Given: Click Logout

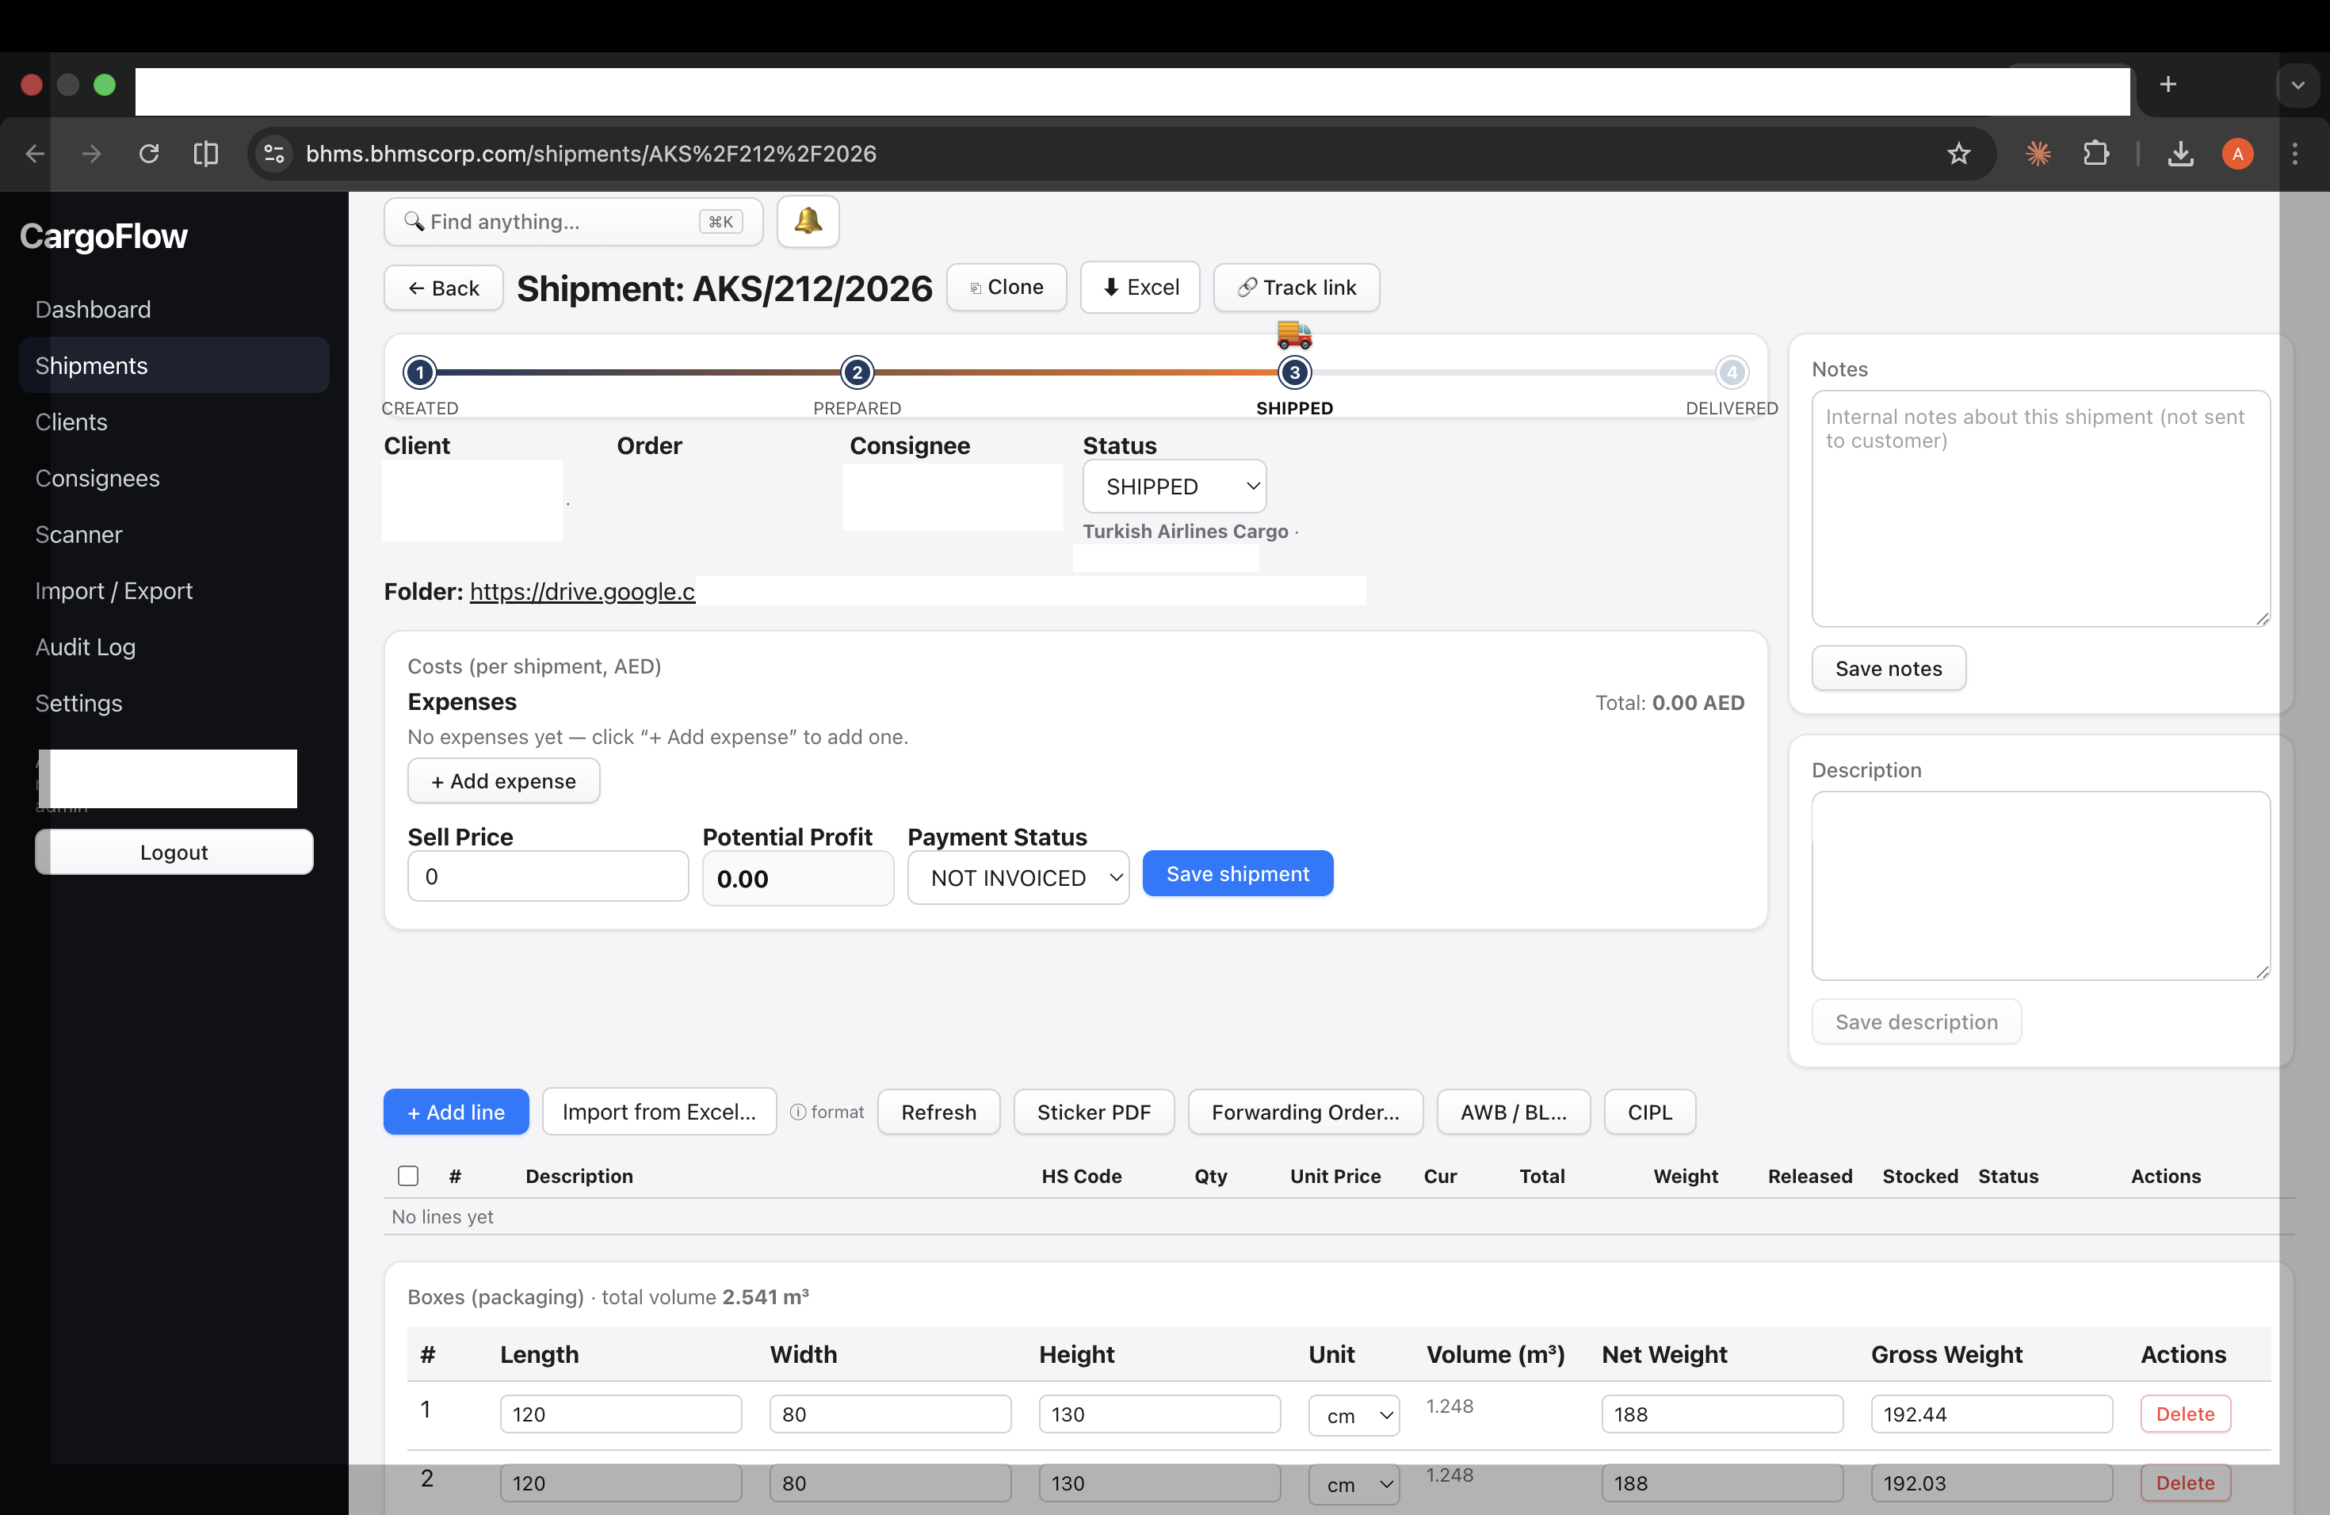Looking at the screenshot, I should tap(174, 853).
